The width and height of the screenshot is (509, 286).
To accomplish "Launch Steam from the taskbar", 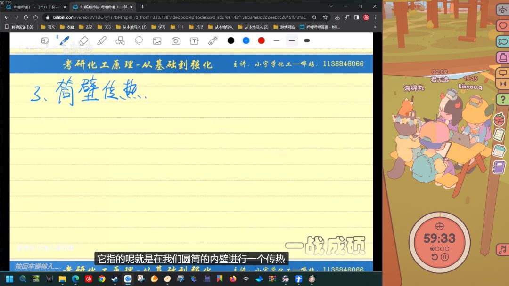I will pos(115,279).
